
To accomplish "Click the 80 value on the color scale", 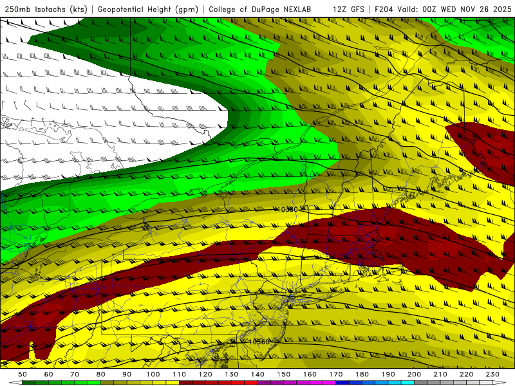I will tap(101, 374).
